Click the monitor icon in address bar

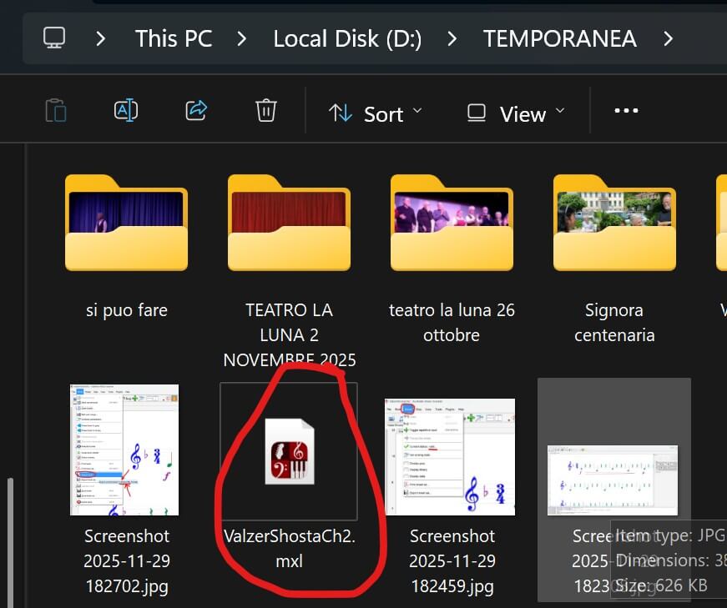54,38
